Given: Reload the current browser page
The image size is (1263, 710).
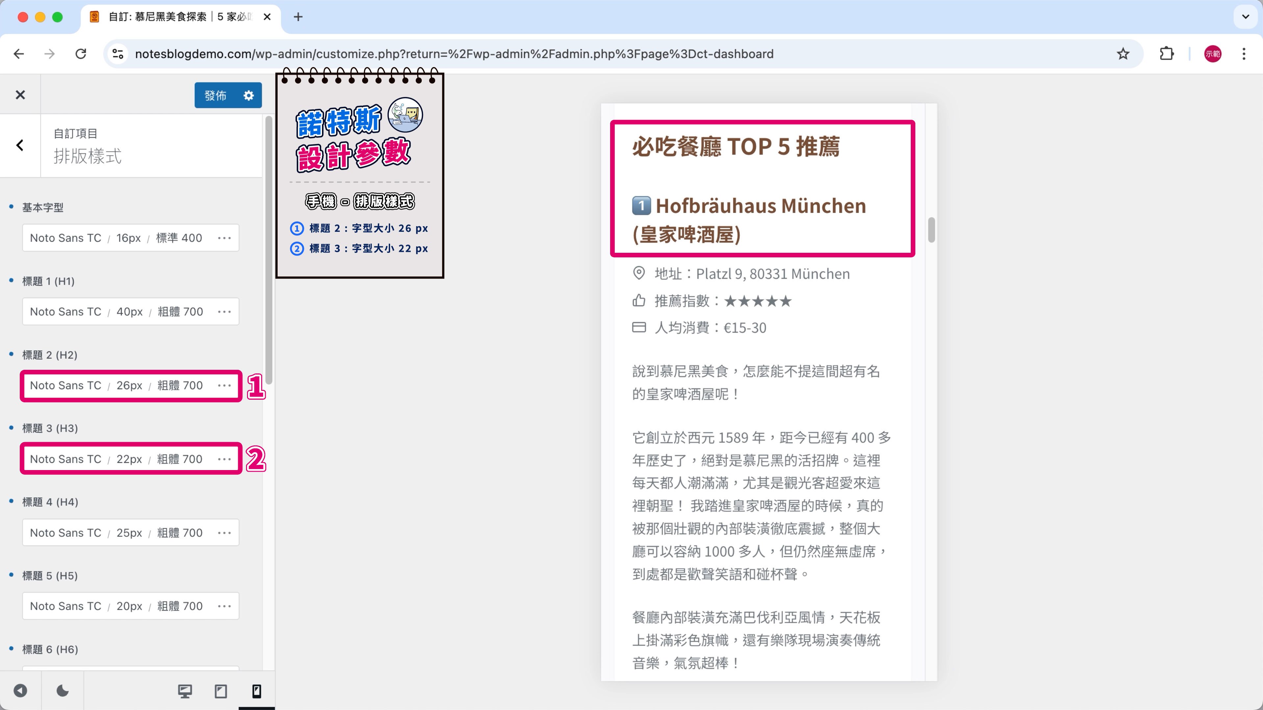Looking at the screenshot, I should pos(81,54).
